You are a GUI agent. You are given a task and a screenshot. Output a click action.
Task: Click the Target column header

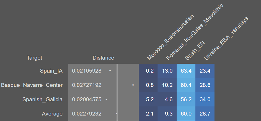[34, 58]
